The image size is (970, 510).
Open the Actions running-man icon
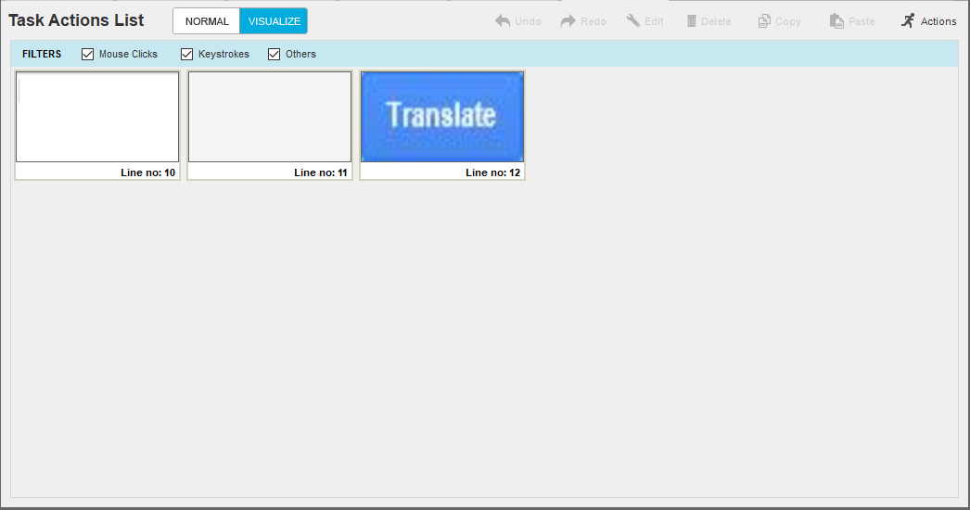click(908, 20)
